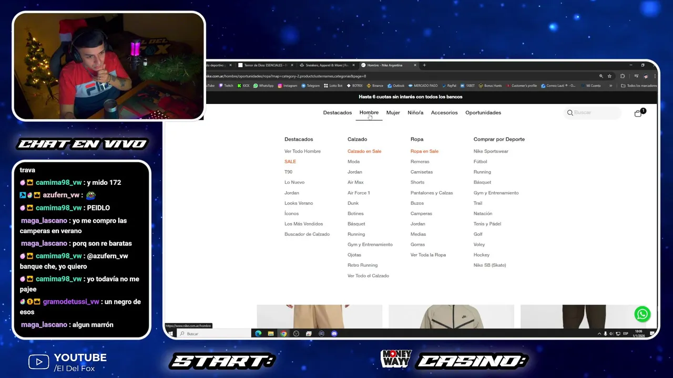Select Ver Todo Hombre link

302,151
